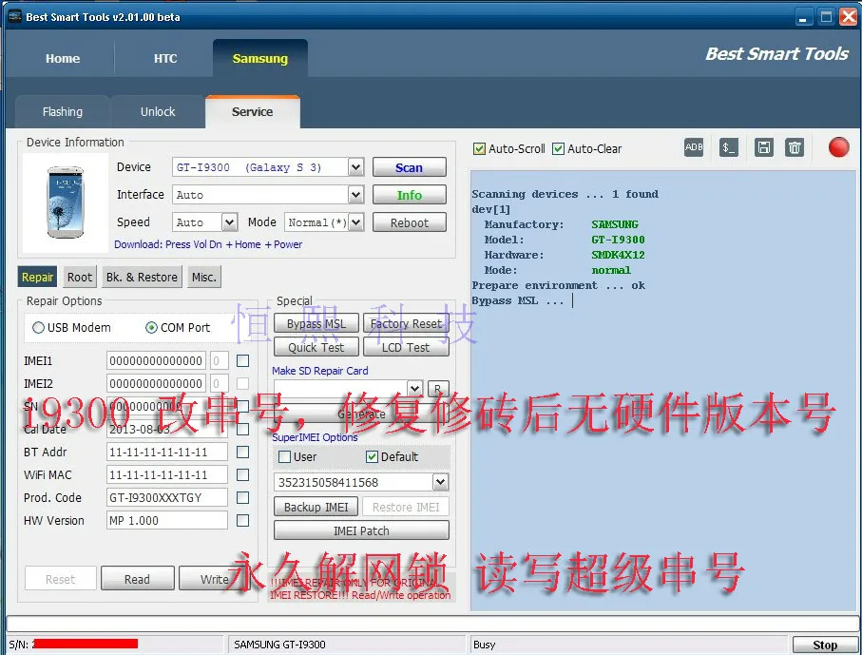The image size is (862, 655).
Task: Open the Misc. section tab
Action: click(204, 278)
